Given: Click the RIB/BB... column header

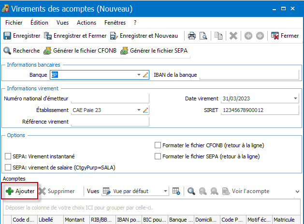Looking at the screenshot, I should (103, 220).
